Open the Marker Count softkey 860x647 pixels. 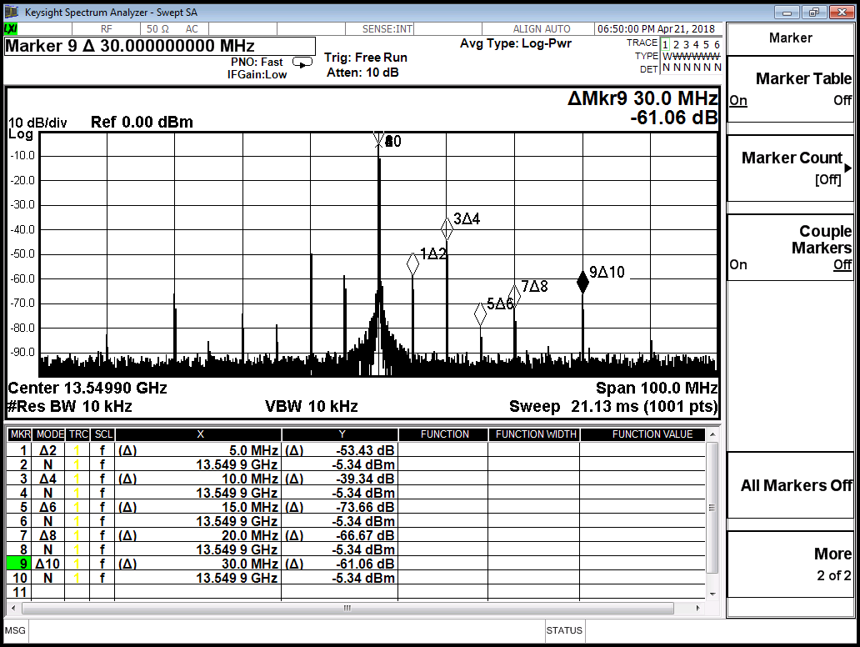coord(790,168)
